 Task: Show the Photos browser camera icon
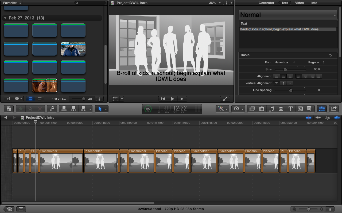262,109
